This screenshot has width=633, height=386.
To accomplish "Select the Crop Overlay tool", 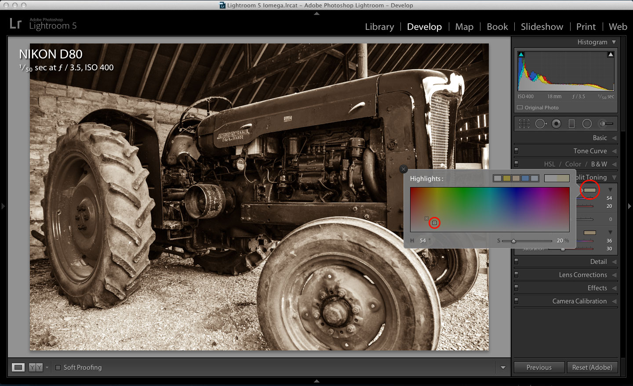I will pos(524,124).
